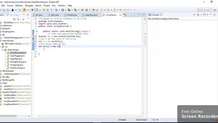Click the Smart Insert status bar entry
The image size is (218, 123).
point(141,120)
